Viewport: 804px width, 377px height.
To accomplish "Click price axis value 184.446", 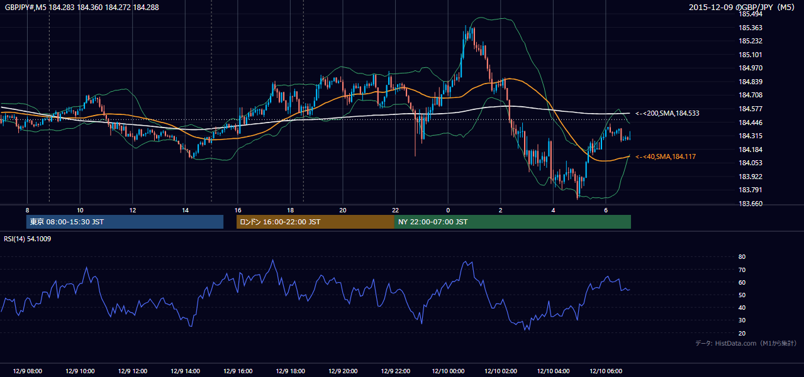I will [751, 123].
